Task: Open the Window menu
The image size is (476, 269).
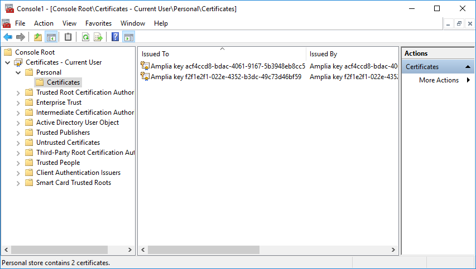Action: pyautogui.click(x=133, y=23)
